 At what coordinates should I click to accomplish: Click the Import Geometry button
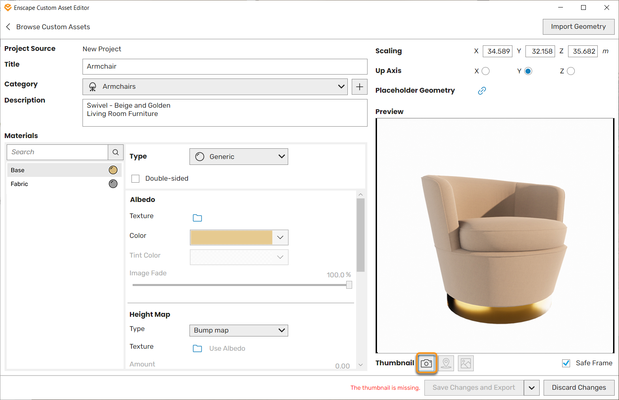578,27
